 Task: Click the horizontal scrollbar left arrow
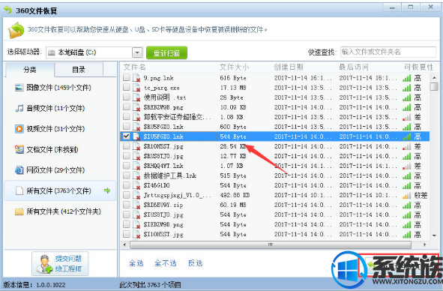click(124, 245)
